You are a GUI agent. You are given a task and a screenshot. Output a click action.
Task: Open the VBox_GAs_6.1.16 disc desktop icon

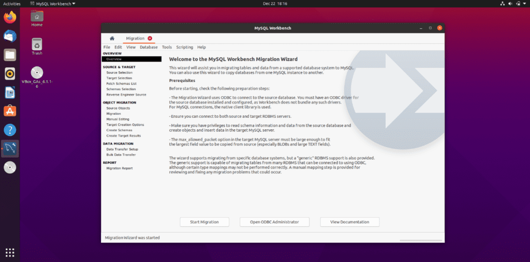click(37, 78)
